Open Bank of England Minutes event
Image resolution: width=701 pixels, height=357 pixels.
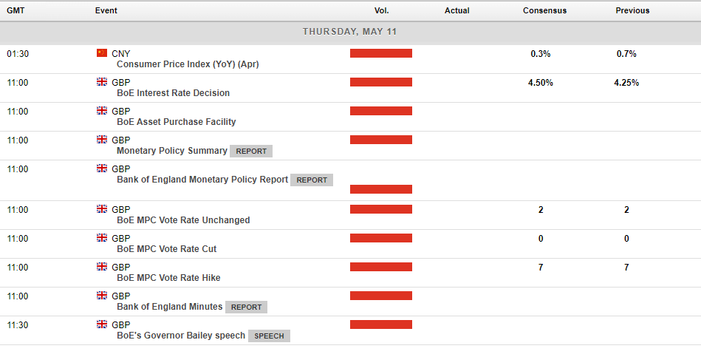169,307
